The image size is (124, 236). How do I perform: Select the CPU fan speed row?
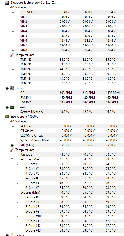(x=72, y=93)
